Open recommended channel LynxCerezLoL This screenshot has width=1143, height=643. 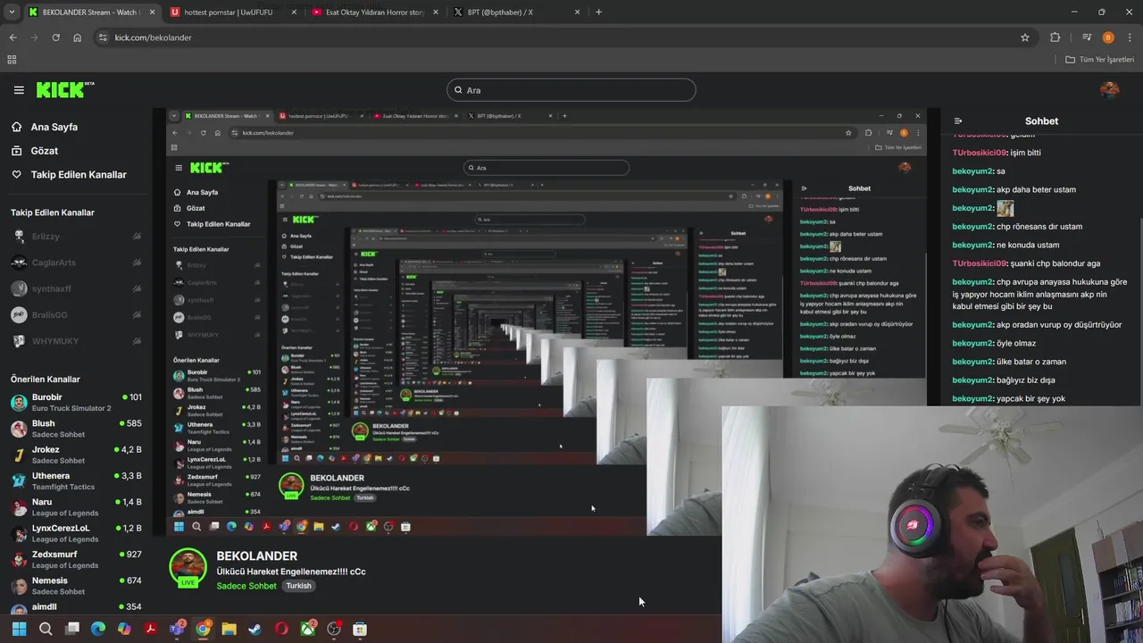point(76,533)
